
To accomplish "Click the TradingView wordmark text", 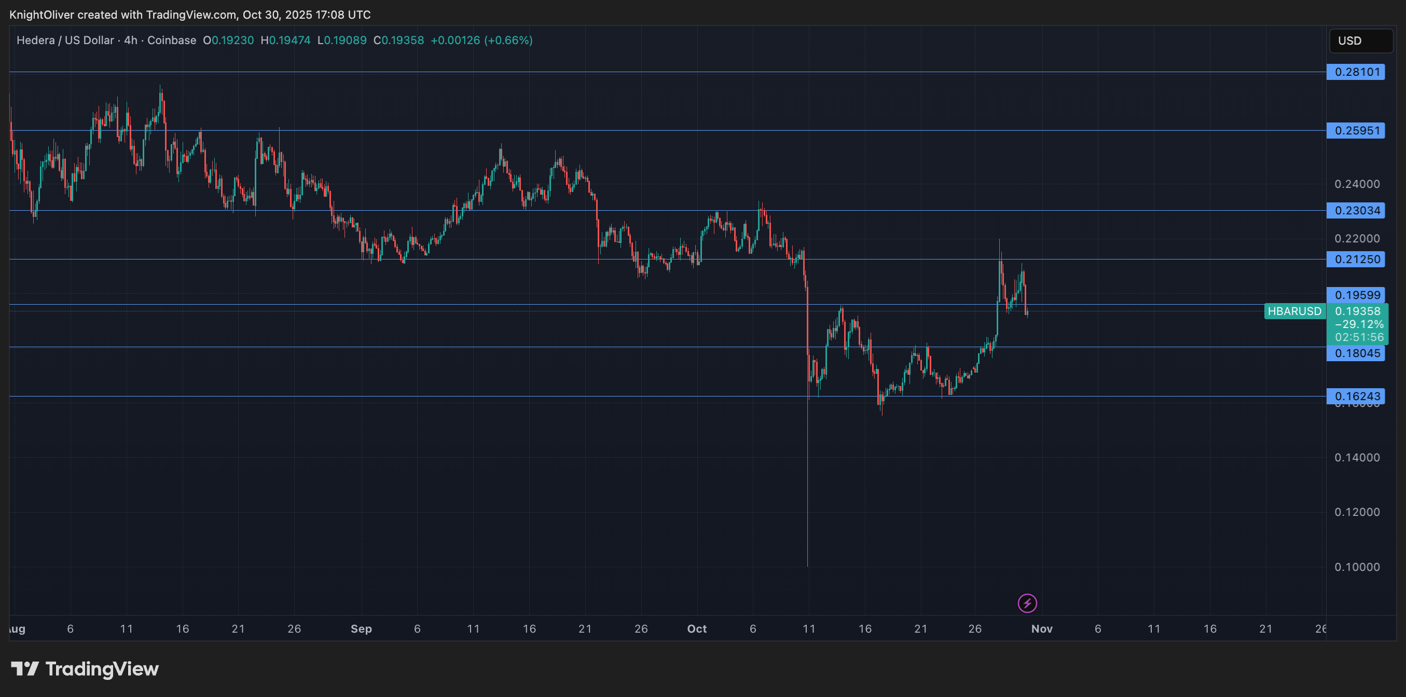I will click(102, 668).
